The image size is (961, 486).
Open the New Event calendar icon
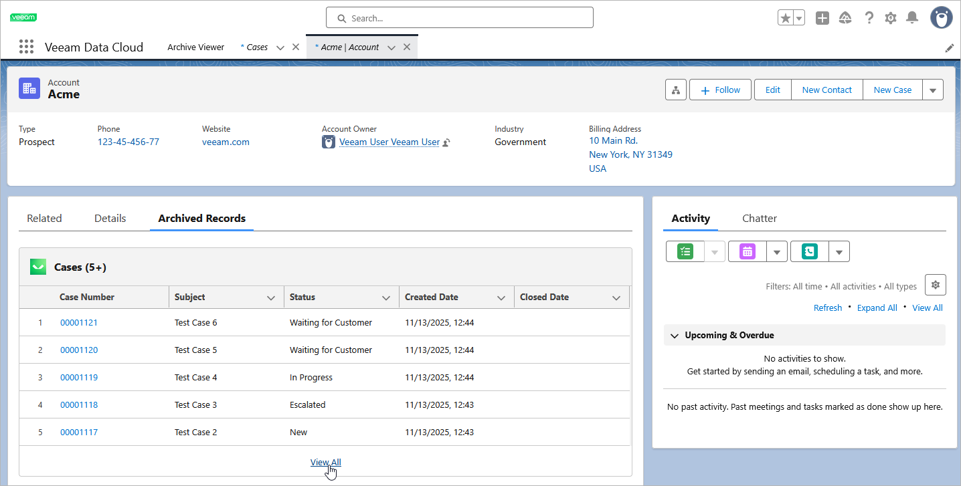pos(747,251)
